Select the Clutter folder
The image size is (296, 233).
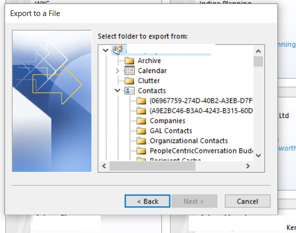149,80
